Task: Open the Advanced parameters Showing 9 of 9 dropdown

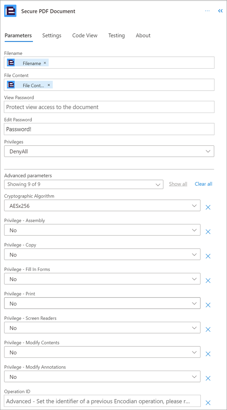Action: pos(84,184)
